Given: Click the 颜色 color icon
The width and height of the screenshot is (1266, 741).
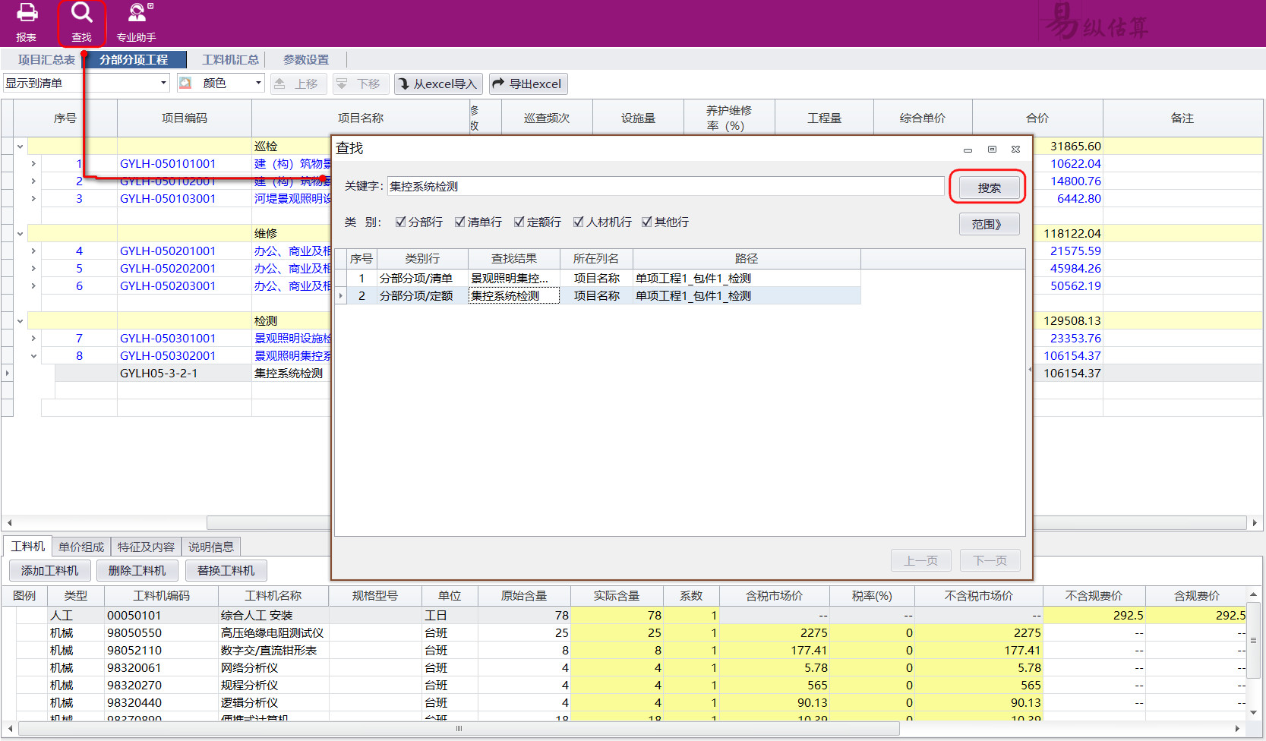Looking at the screenshot, I should [x=185, y=84].
